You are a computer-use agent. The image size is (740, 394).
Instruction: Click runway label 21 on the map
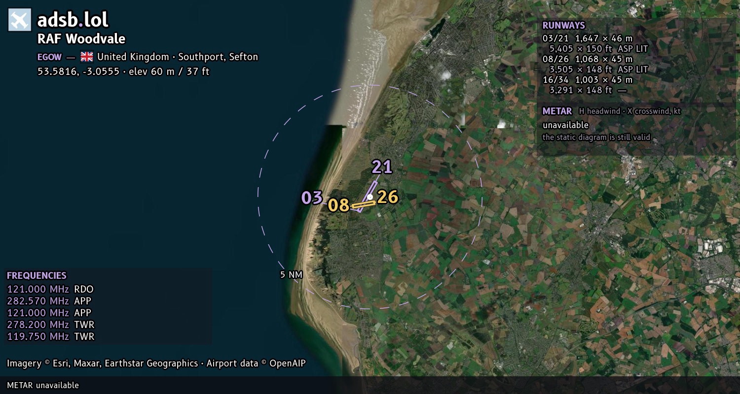click(382, 167)
